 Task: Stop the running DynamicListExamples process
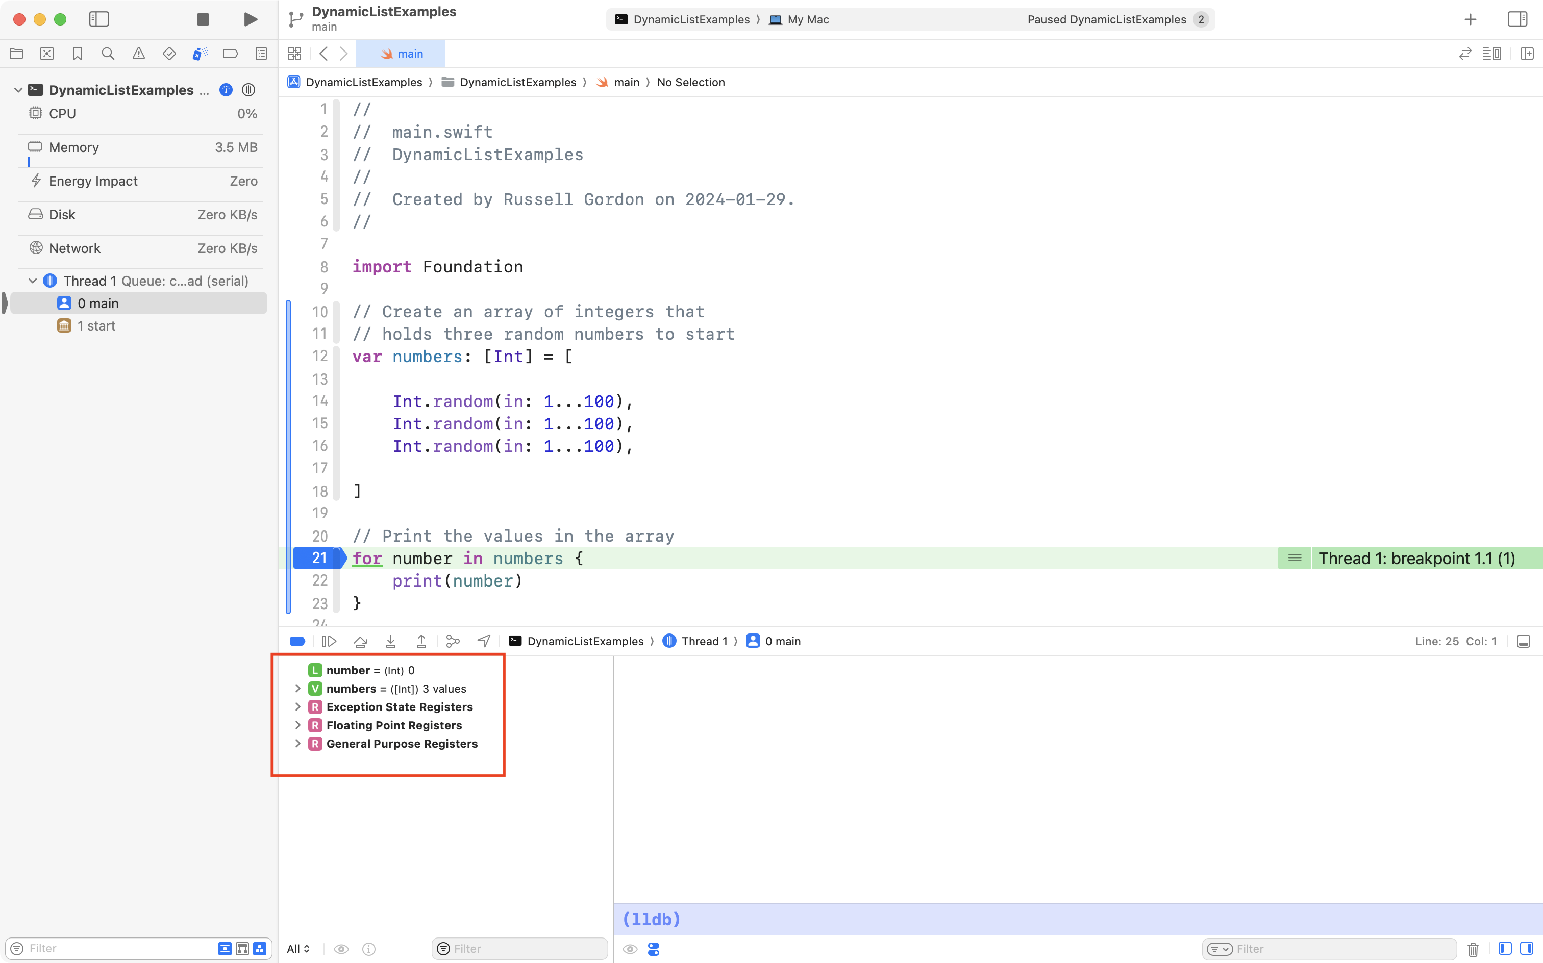(202, 19)
